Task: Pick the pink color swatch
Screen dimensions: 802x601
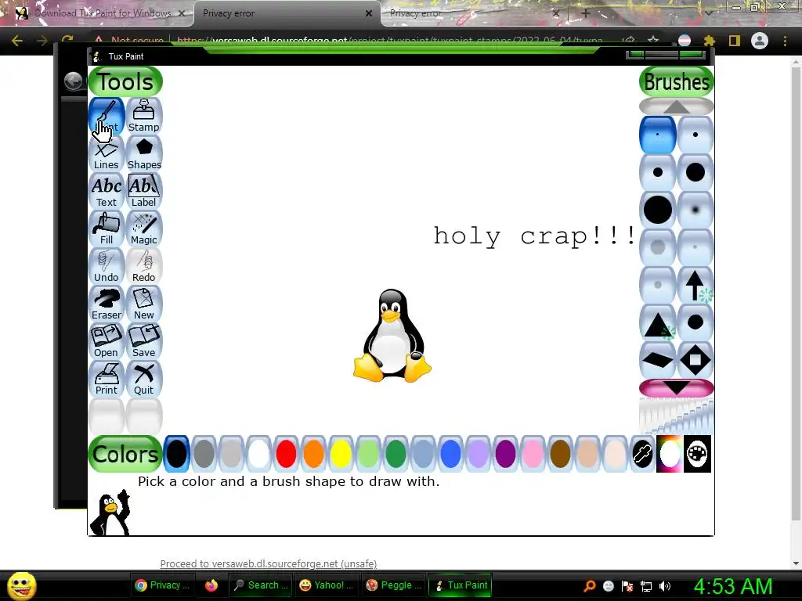Action: [x=533, y=454]
